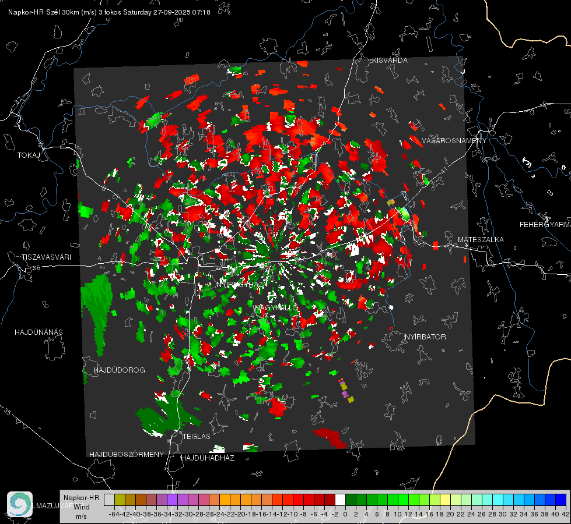Viewport: 571px width, 524px height.
Task: Click the legend 'Napkor-HR' label
Action: click(81, 498)
